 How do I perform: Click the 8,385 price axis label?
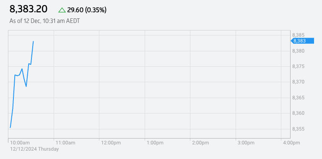[299, 35]
